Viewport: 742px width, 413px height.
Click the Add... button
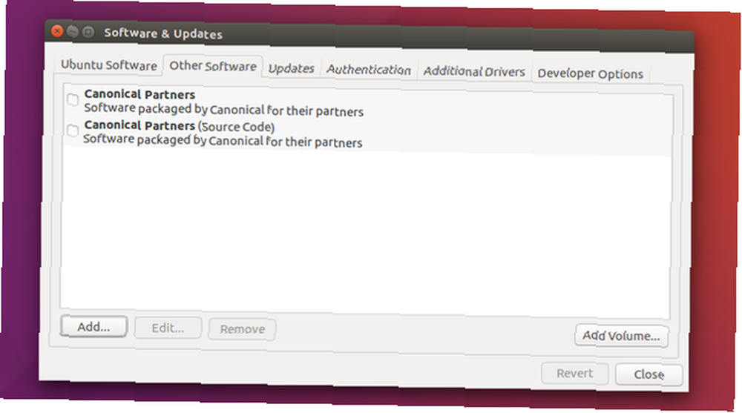[x=93, y=327]
